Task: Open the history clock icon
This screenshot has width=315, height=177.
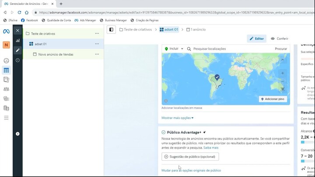Action: coord(17,60)
